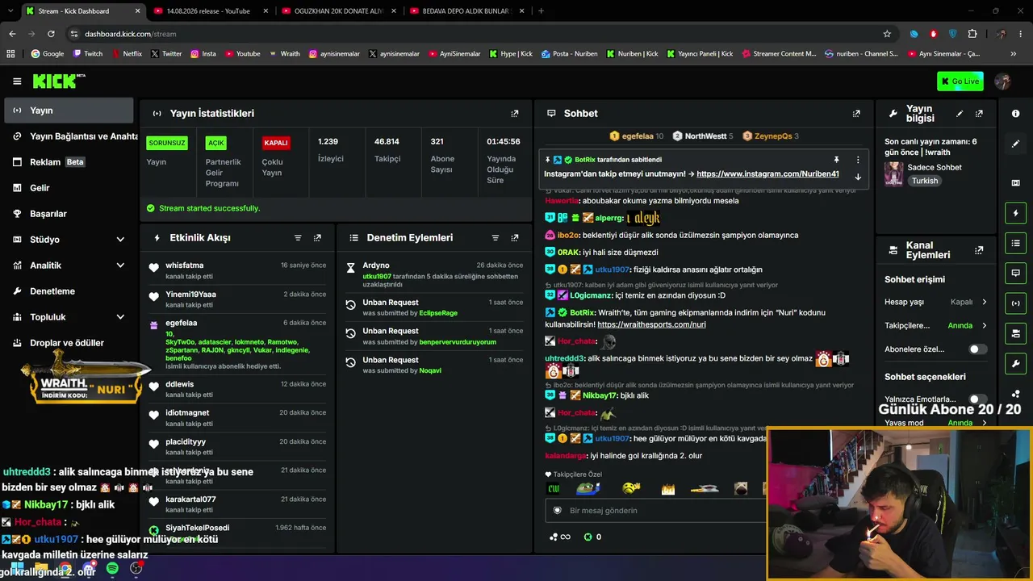Screen dimensions: 1033x581
Task: Open Takipçilere setting chevron
Action: tap(984, 325)
